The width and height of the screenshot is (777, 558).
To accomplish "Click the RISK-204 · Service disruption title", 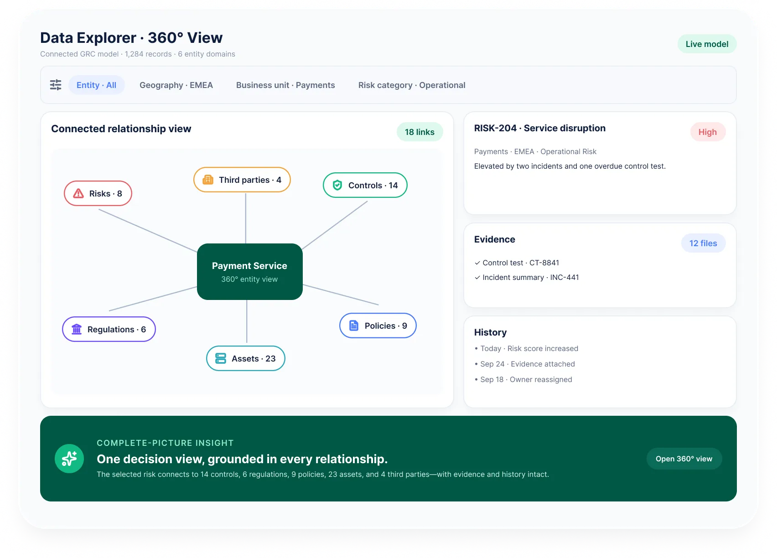I will [540, 128].
